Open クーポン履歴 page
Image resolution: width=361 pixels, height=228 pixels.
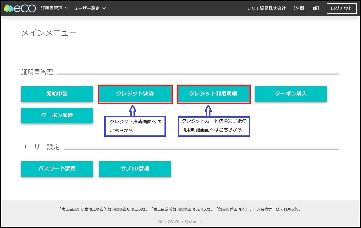[57, 115]
